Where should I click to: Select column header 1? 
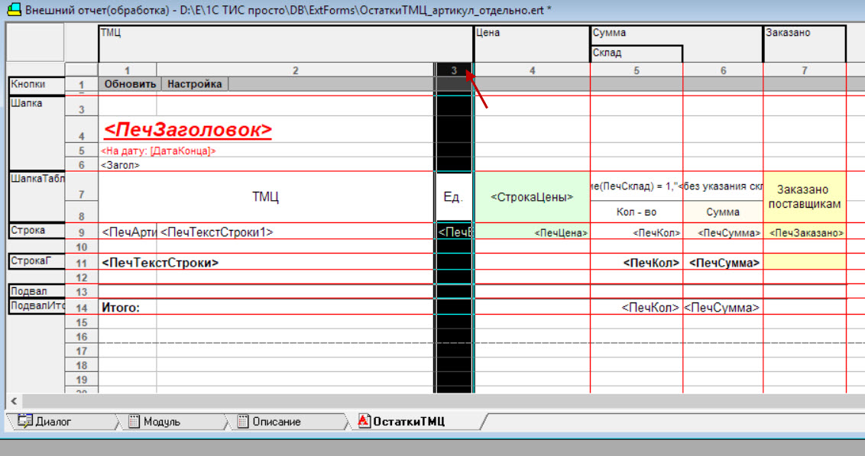click(128, 70)
